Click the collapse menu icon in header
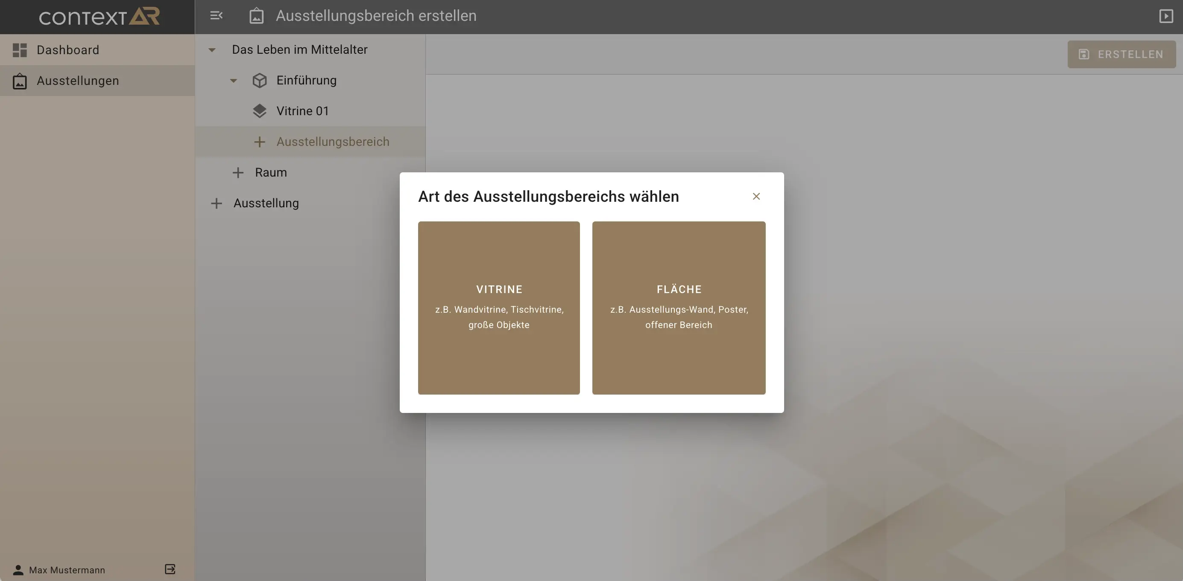The height and width of the screenshot is (581, 1183). (216, 16)
